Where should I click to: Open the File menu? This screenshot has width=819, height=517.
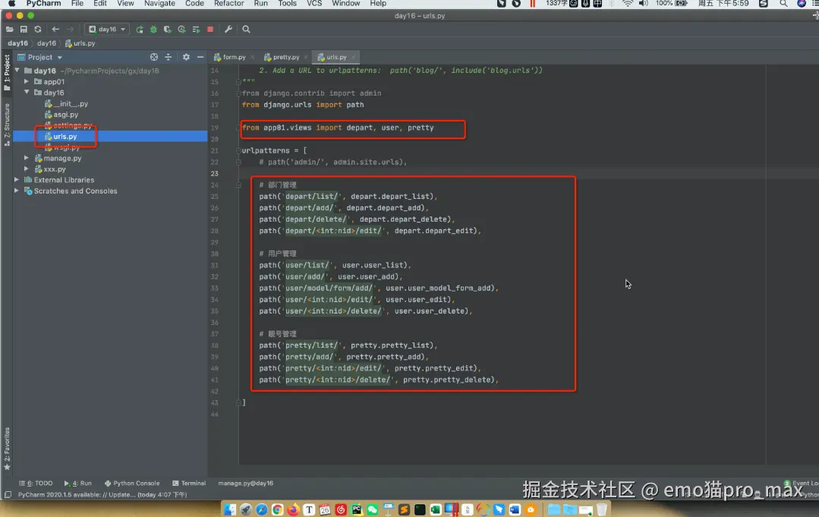click(x=77, y=3)
